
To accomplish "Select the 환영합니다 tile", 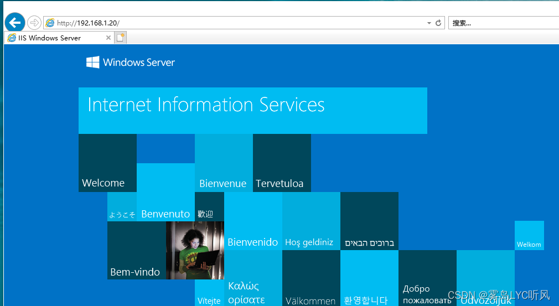I will click(369, 278).
